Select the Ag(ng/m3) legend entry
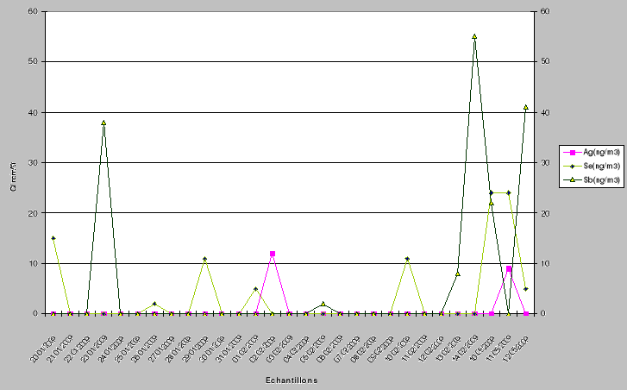This screenshot has width=627, height=390. [592, 153]
